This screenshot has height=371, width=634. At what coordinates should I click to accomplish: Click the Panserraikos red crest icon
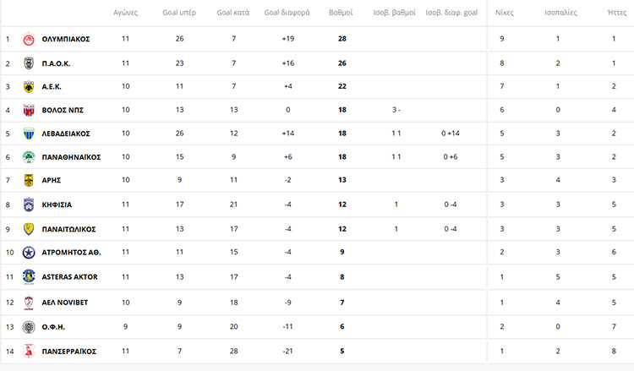coord(28,351)
